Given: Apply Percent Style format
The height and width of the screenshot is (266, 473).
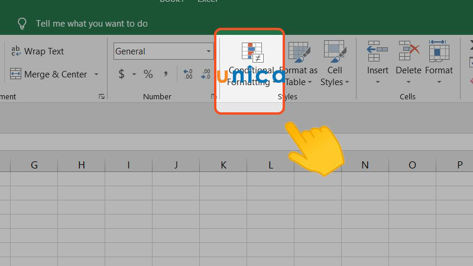Looking at the screenshot, I should (x=148, y=74).
